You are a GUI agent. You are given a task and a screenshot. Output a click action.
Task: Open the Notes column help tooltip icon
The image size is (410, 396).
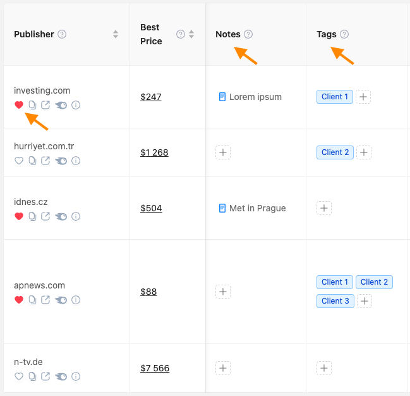[x=248, y=34]
